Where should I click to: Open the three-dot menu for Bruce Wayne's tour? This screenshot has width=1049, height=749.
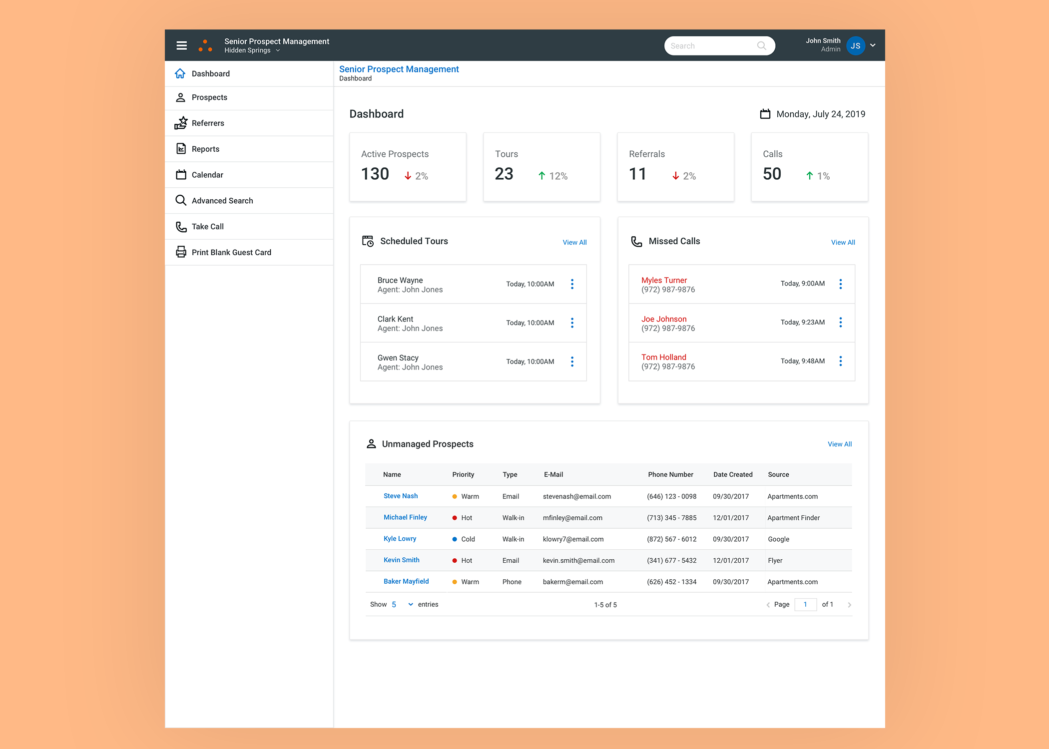point(572,284)
